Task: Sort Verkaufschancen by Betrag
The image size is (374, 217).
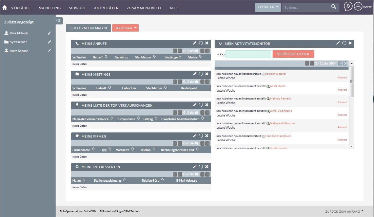Action: point(156,118)
